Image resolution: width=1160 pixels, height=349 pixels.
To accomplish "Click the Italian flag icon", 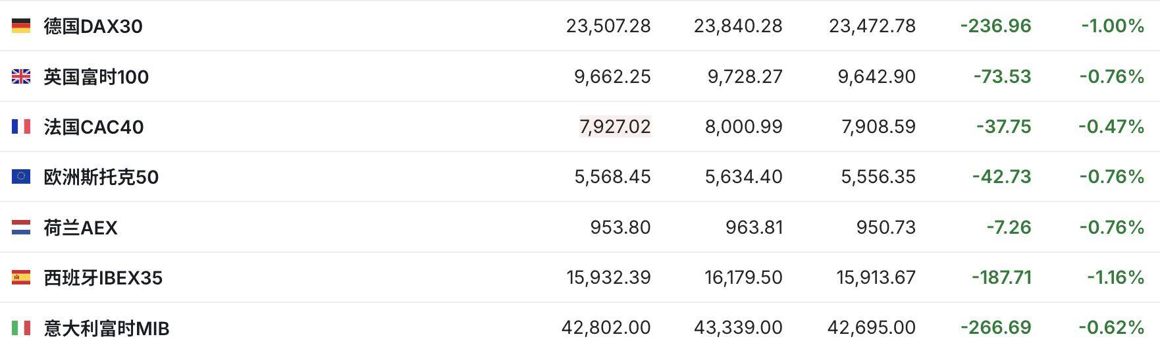I will 21,327.
